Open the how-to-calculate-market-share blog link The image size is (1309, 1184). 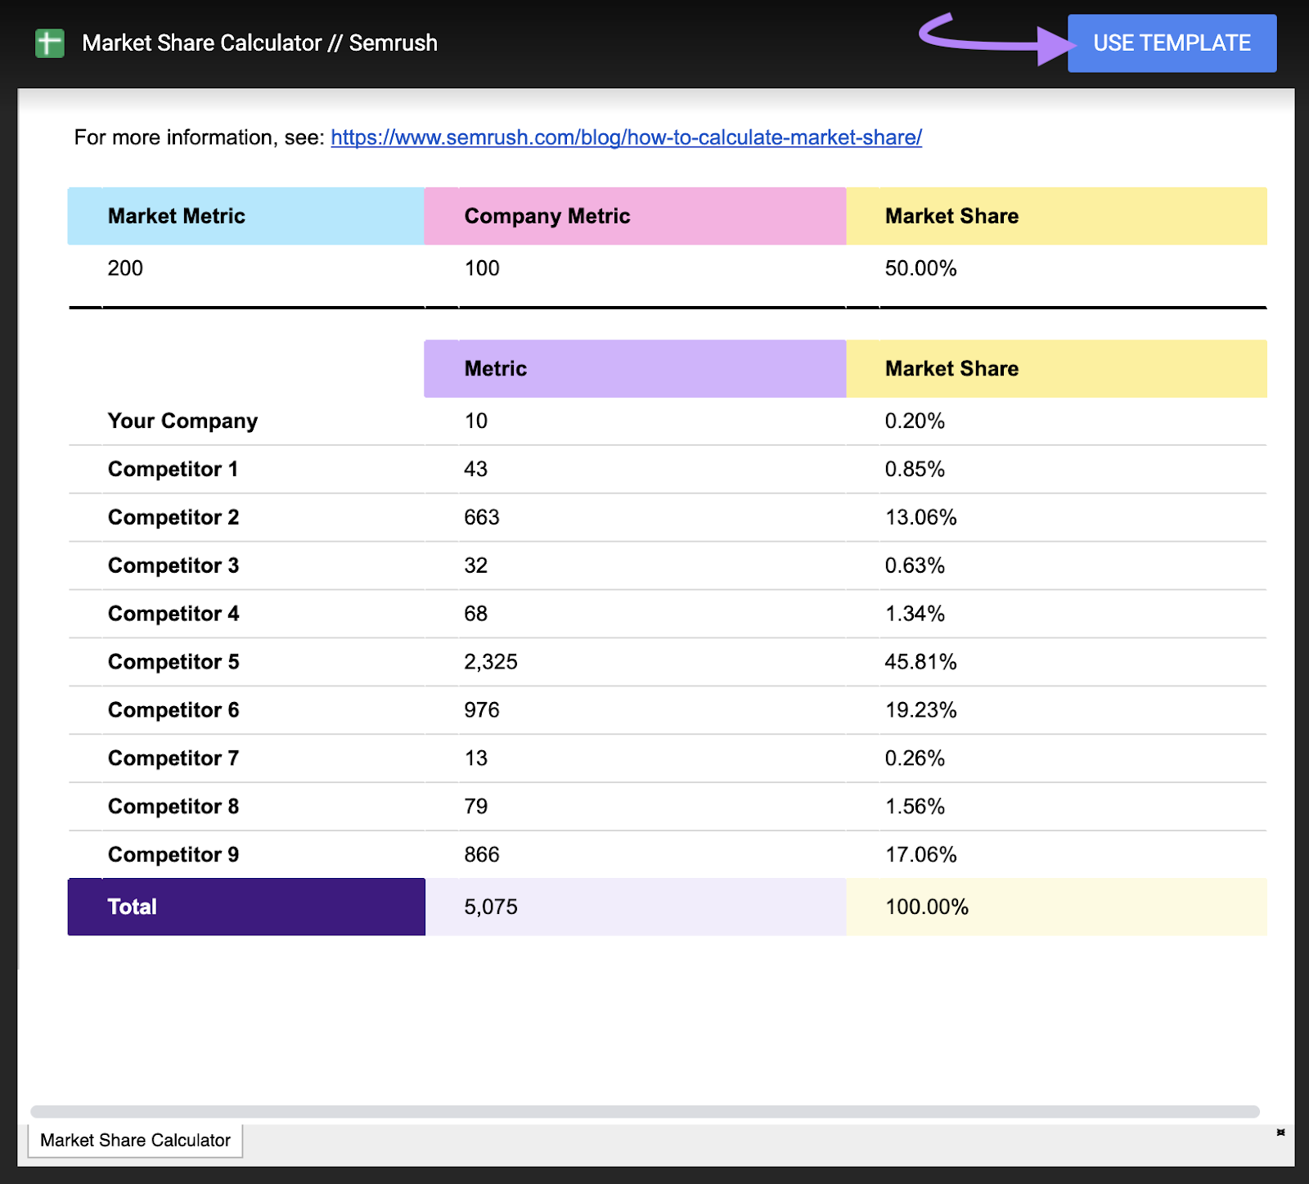click(626, 137)
